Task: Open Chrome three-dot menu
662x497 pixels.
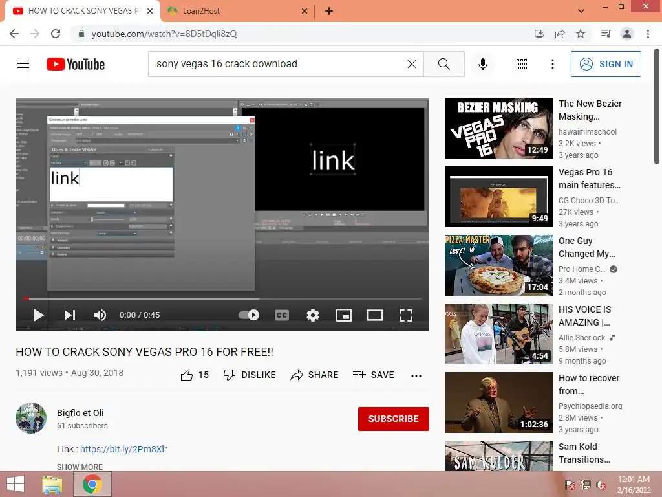Action: (x=648, y=34)
